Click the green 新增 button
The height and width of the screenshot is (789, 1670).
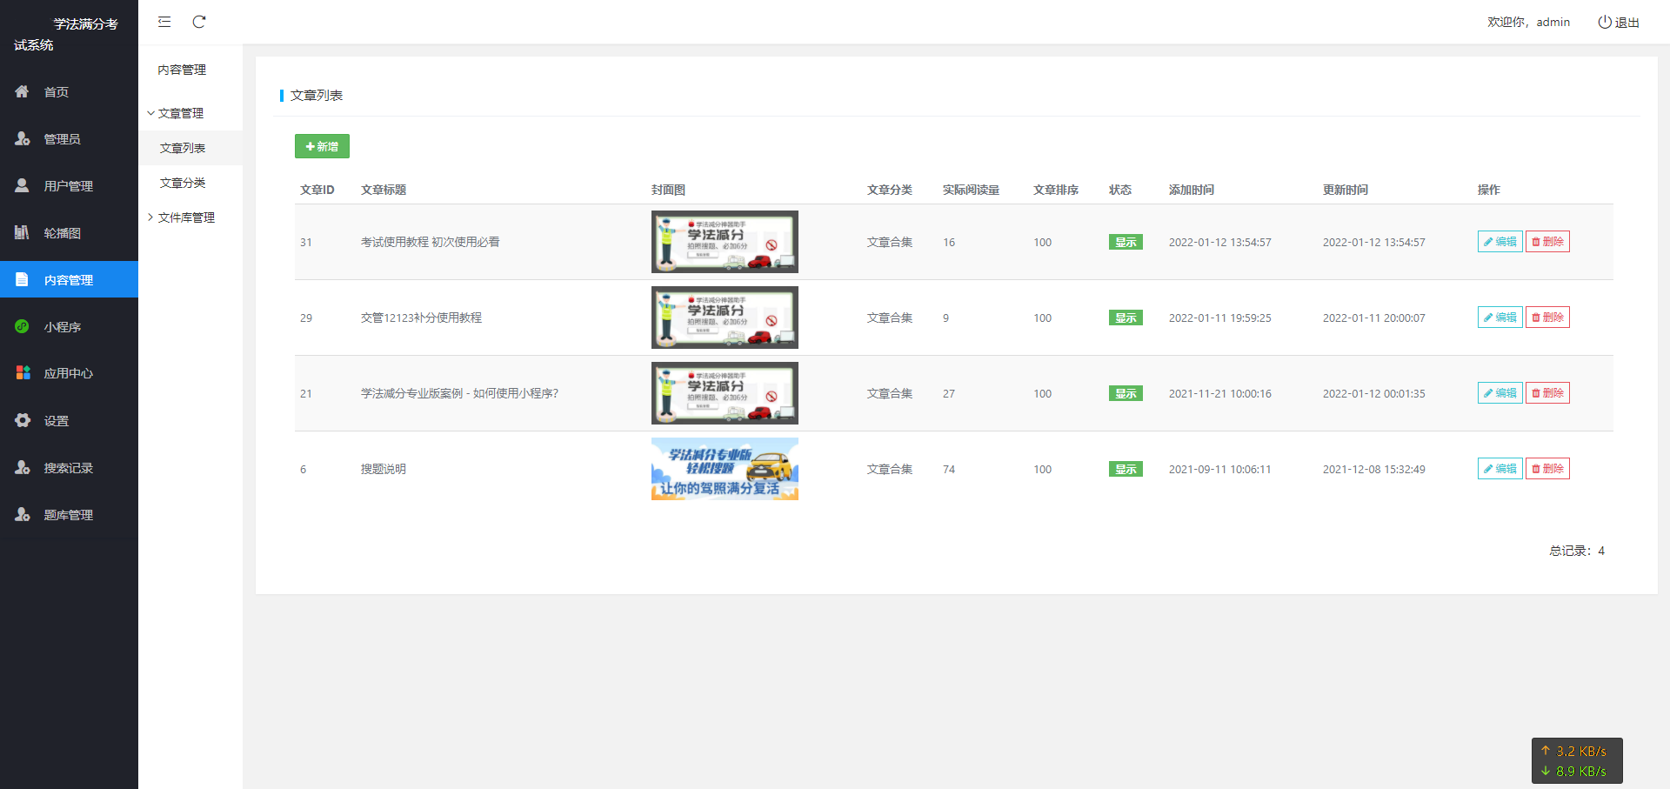click(322, 146)
